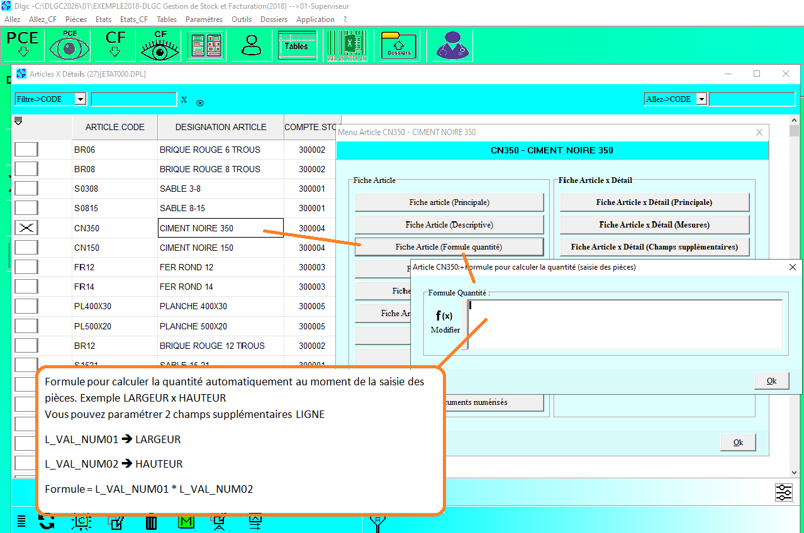Open the Allez->CODE dropdown
Image resolution: width=804 pixels, height=533 pixels.
(701, 99)
